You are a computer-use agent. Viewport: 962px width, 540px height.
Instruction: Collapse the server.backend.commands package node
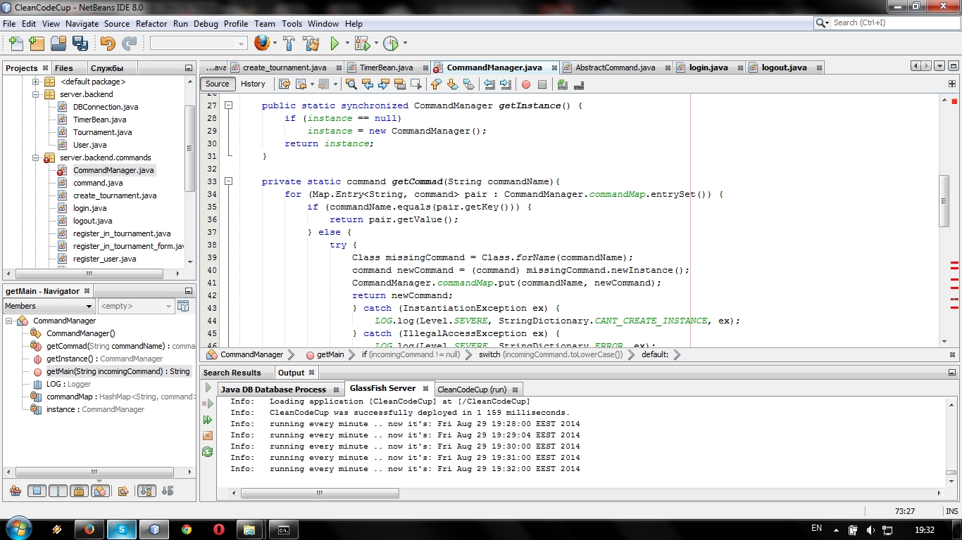[35, 158]
